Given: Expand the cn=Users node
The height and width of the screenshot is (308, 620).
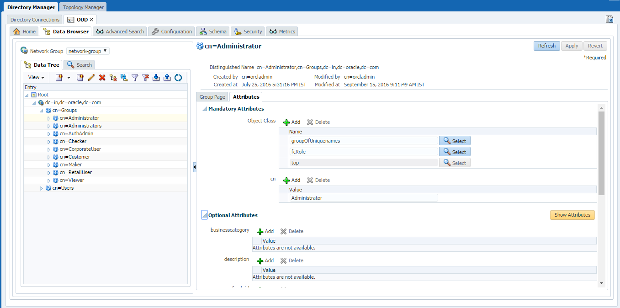Looking at the screenshot, I should click(x=42, y=188).
